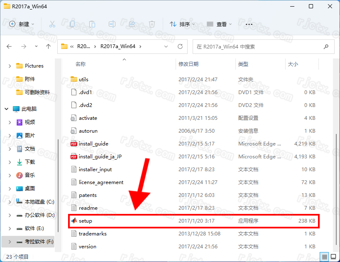Open the address bar history dropdown
The image size is (340, 262).
tap(166, 46)
